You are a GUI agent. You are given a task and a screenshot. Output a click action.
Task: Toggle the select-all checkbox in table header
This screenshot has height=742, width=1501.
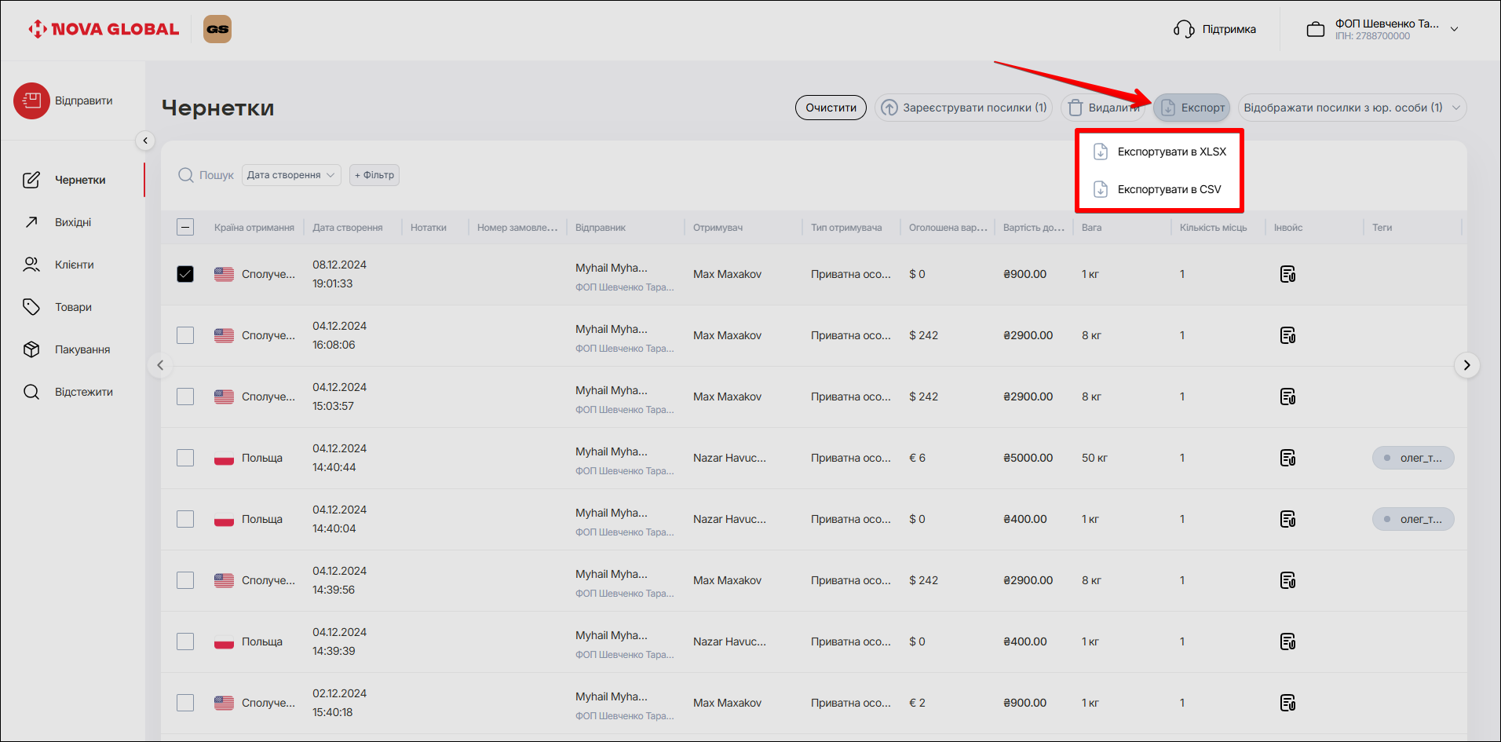coord(185,228)
